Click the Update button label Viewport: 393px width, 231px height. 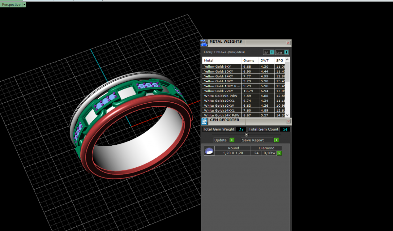click(x=220, y=140)
